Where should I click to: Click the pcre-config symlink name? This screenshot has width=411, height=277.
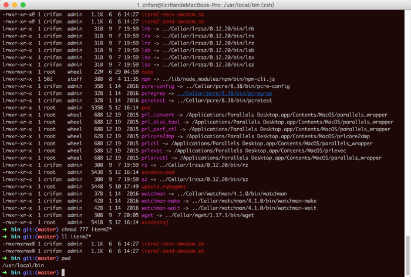pyautogui.click(x=158, y=86)
